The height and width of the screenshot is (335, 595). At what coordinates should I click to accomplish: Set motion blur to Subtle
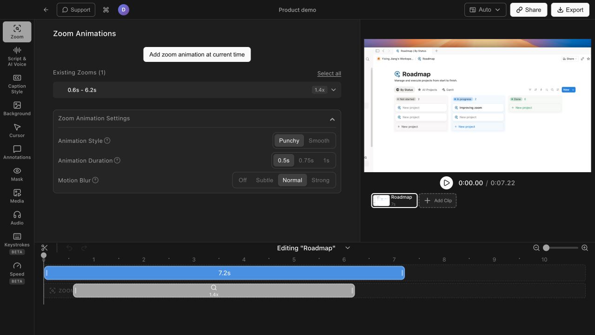pos(264,180)
